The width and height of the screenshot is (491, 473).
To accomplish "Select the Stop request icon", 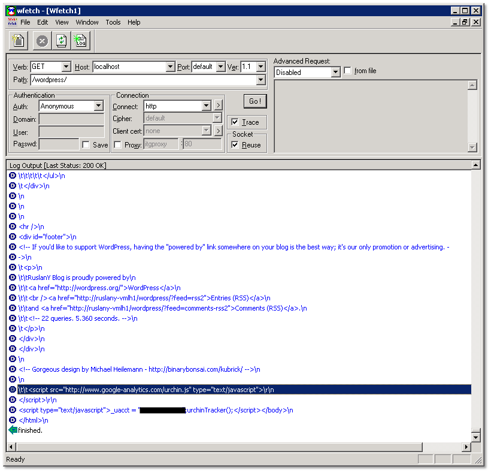I will point(41,40).
